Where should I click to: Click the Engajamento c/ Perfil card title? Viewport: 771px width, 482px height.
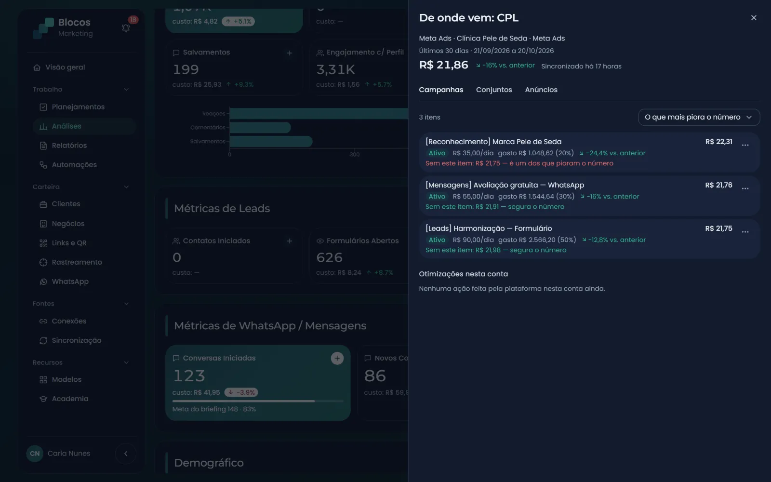tap(365, 53)
